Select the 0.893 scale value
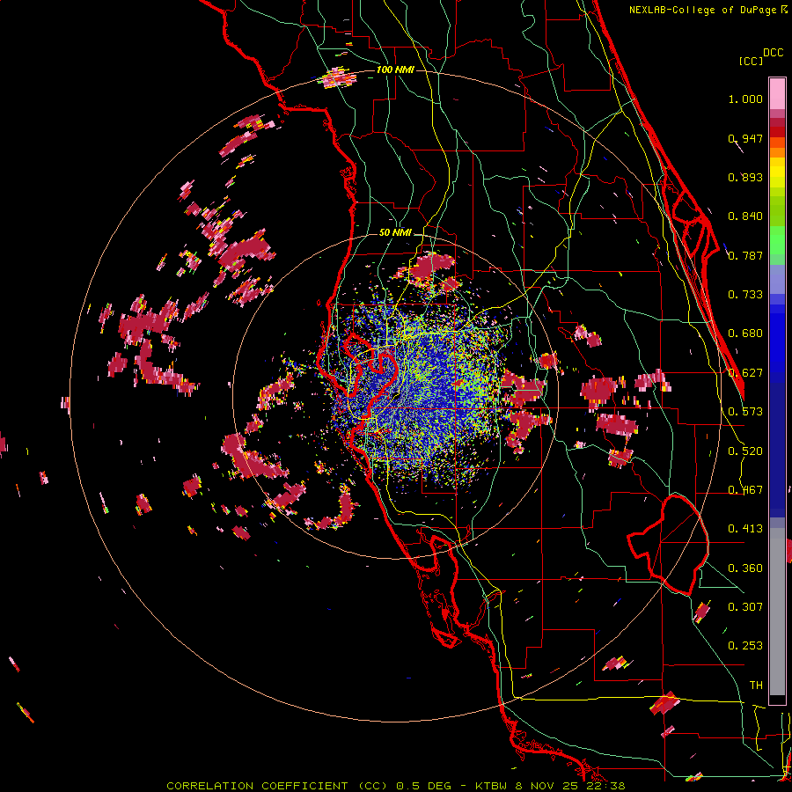This screenshot has height=792, width=792. coord(745,177)
